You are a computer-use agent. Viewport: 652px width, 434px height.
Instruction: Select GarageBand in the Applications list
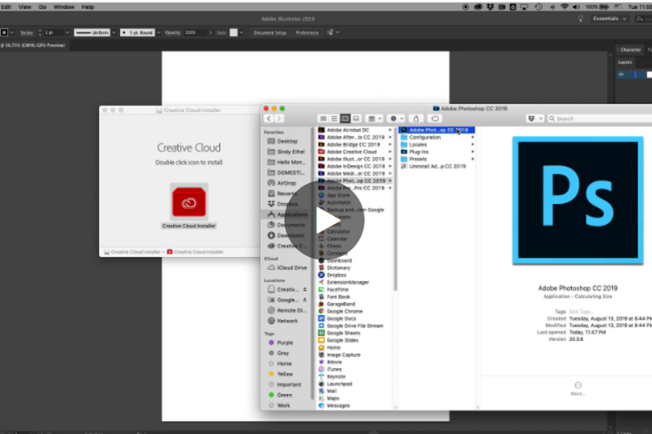pos(340,304)
